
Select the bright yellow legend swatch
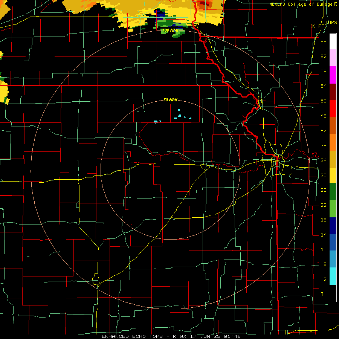click(333, 175)
